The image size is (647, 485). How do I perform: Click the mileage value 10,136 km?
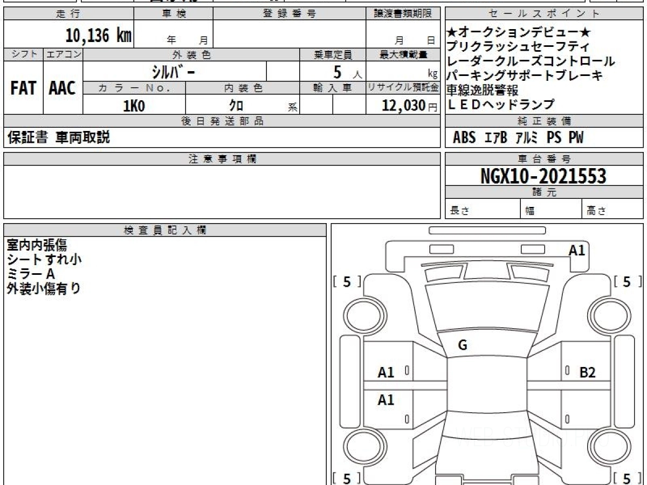click(x=99, y=36)
